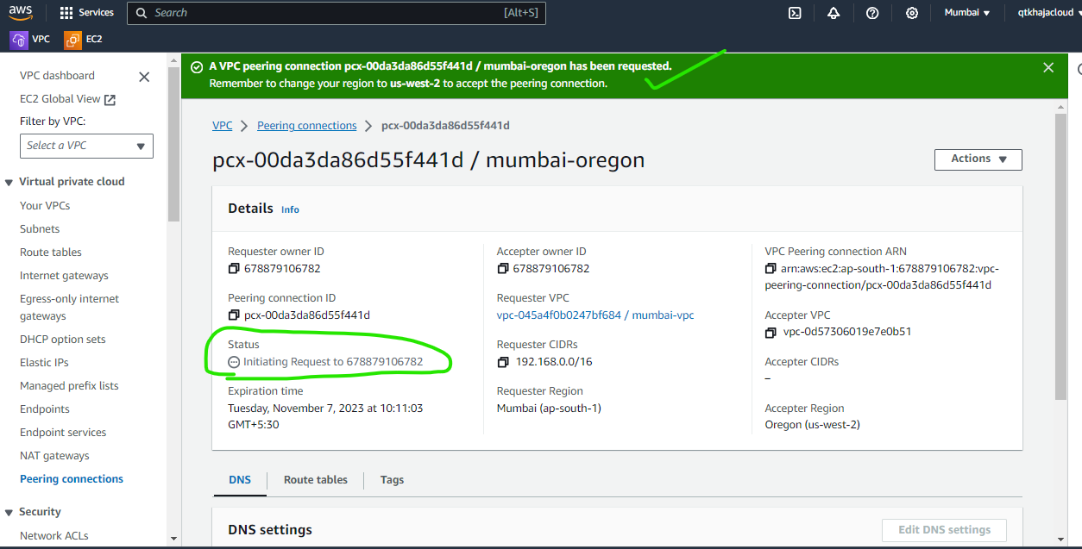Go to the Peering connections breadcrumb link
Viewport: 1082px width, 549px height.
(307, 126)
